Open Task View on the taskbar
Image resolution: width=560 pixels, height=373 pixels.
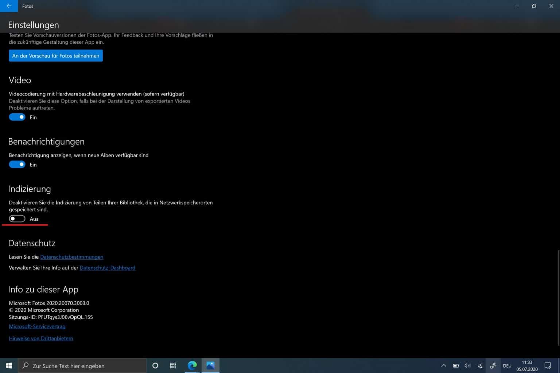pyautogui.click(x=173, y=365)
